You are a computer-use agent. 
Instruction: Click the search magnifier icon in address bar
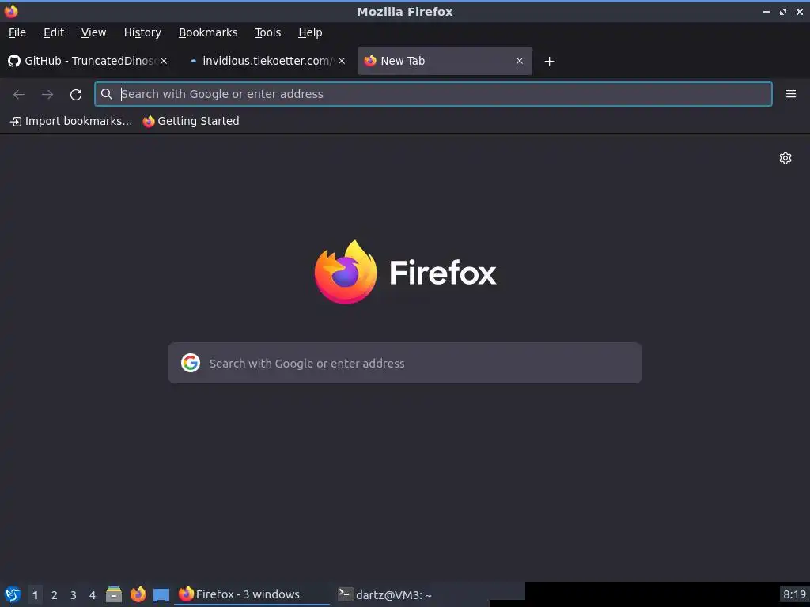(107, 94)
